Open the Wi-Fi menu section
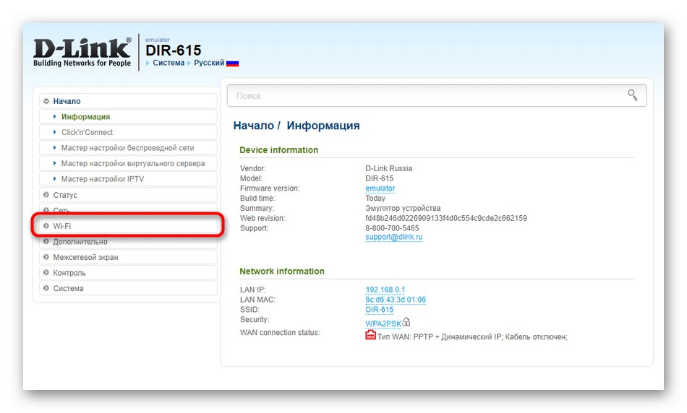This screenshot has width=687, height=413. coord(128,226)
